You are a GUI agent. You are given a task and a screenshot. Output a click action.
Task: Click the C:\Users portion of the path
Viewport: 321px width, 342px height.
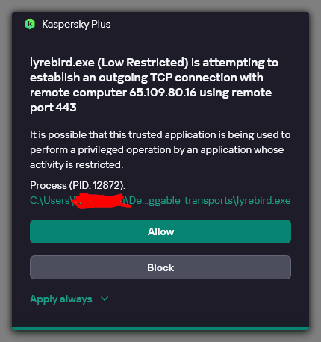pos(51,200)
